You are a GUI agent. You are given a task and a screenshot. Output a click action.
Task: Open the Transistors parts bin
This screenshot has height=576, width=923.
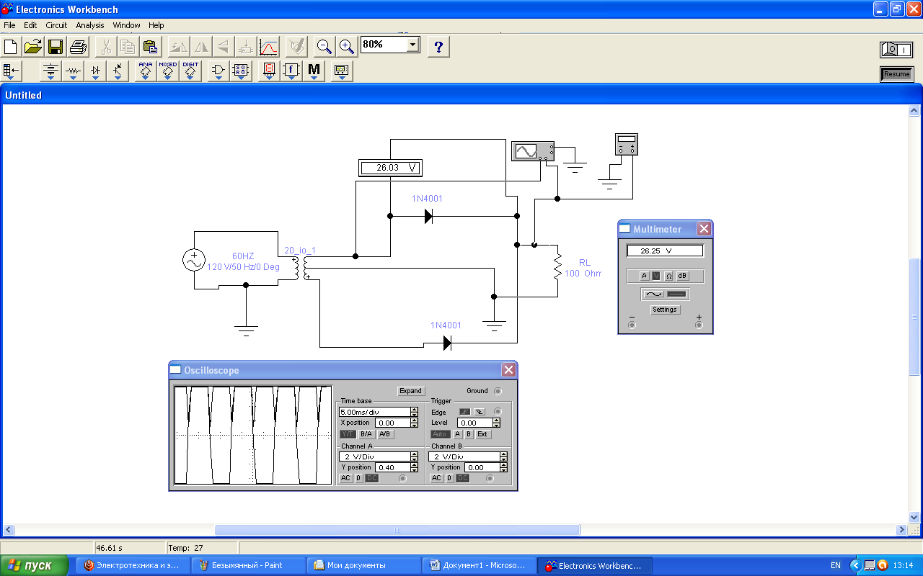click(x=118, y=71)
